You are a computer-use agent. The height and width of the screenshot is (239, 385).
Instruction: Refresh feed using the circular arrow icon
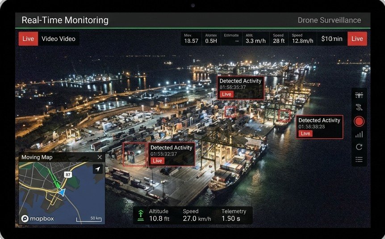click(359, 147)
